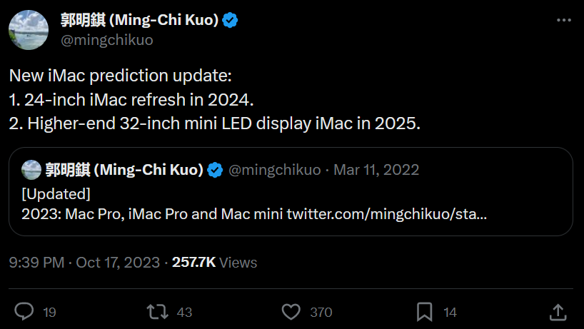Open the quoted tweet's [Updated] text
The width and height of the screenshot is (584, 329).
(56, 193)
